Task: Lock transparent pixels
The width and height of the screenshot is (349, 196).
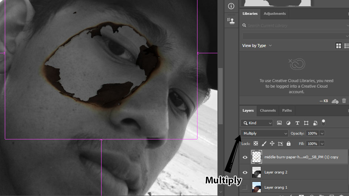Action: pyautogui.click(x=256, y=143)
